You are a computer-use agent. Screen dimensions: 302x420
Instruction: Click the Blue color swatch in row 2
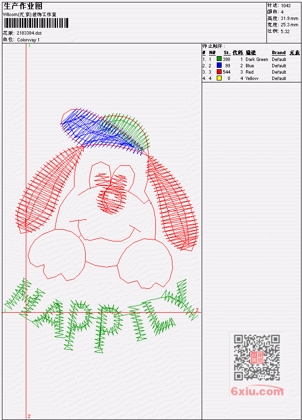219,65
